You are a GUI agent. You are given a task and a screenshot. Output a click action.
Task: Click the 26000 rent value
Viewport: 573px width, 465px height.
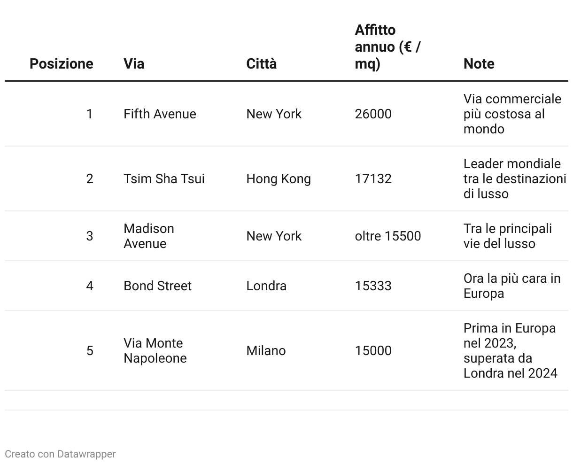click(373, 114)
